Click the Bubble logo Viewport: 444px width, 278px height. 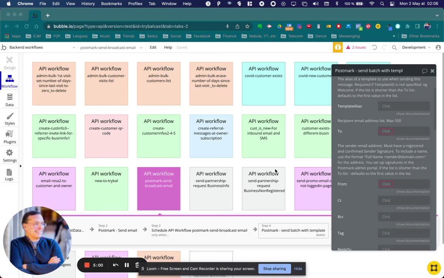4,47
